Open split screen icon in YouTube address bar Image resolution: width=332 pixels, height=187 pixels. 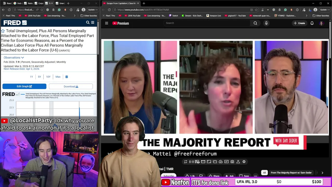coord(252,10)
